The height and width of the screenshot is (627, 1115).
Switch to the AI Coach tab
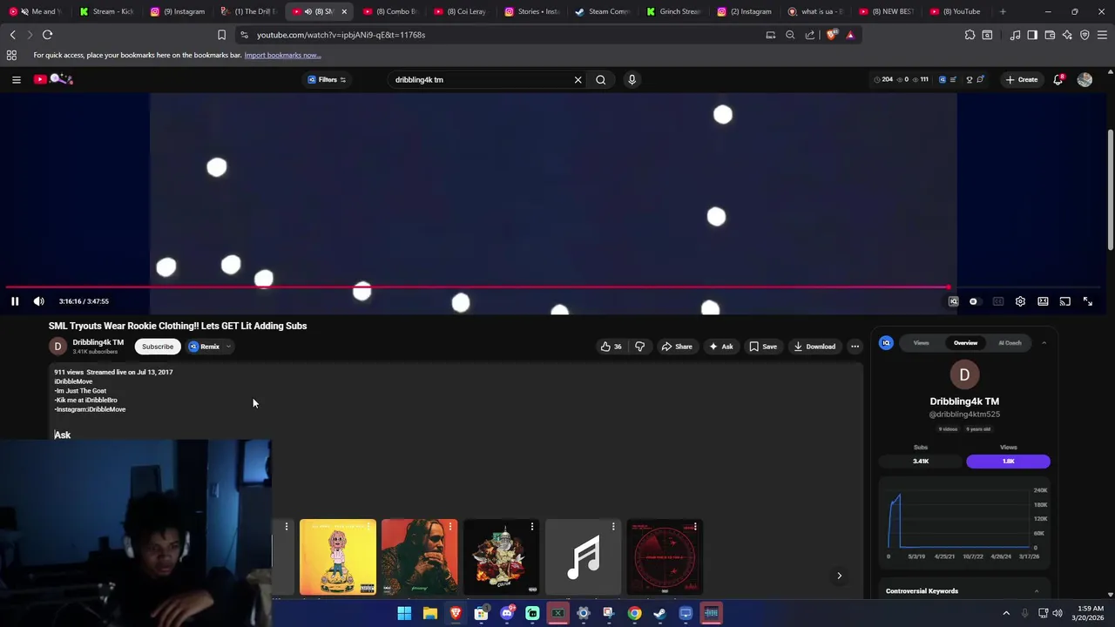pyautogui.click(x=1010, y=343)
